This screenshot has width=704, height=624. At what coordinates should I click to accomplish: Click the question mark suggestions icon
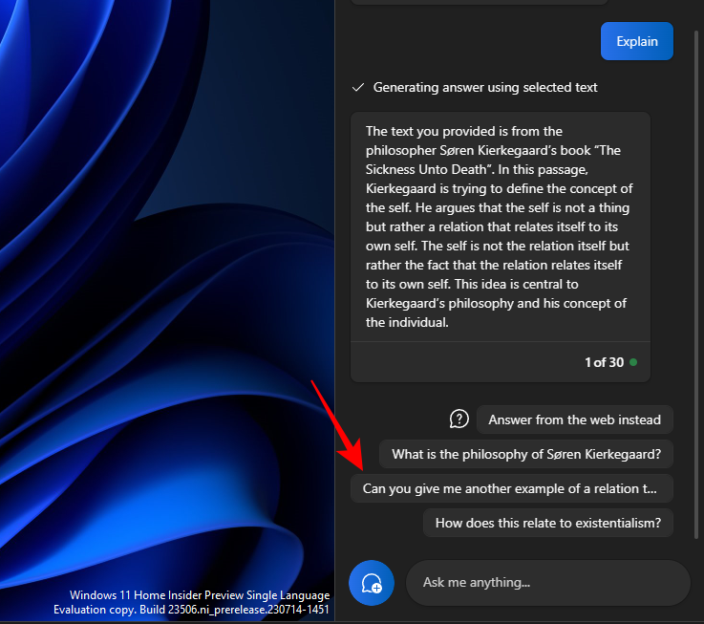click(459, 420)
